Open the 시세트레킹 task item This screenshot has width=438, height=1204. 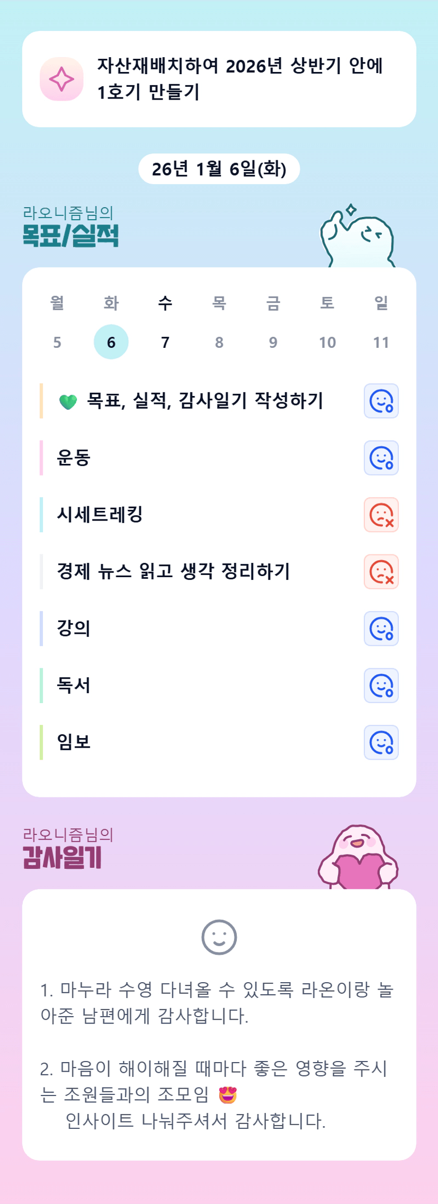click(100, 515)
